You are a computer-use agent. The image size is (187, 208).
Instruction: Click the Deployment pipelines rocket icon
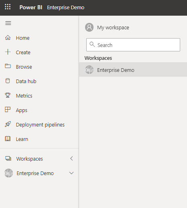point(8,124)
